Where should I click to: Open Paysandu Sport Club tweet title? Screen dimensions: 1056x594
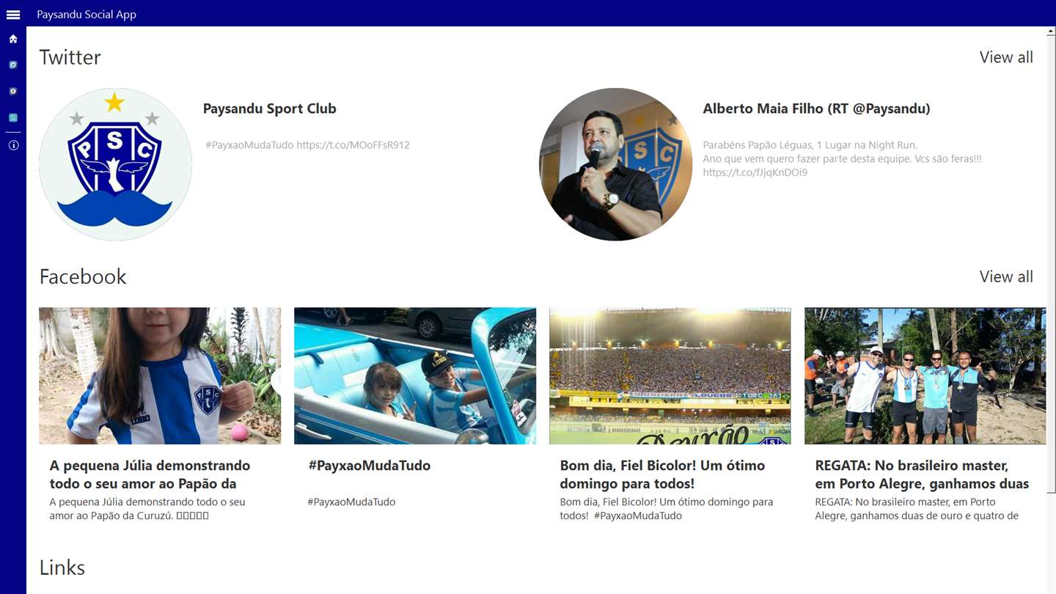269,109
